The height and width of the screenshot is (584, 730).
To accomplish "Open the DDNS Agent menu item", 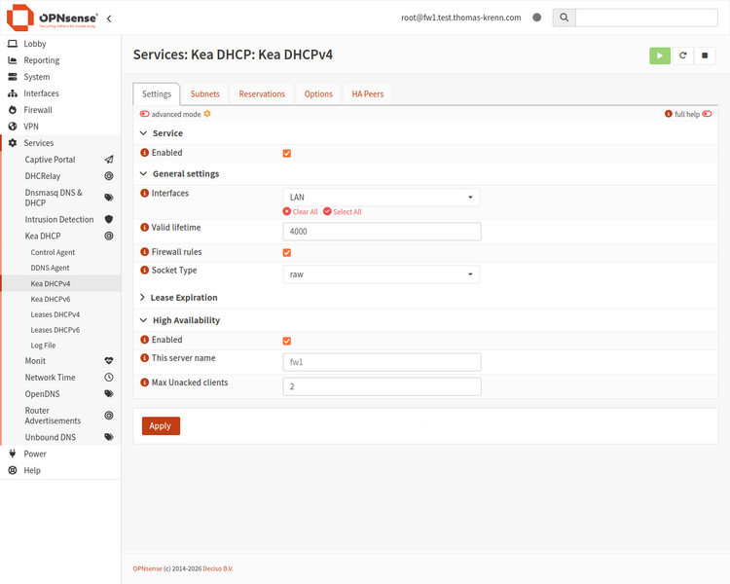I will click(x=50, y=268).
